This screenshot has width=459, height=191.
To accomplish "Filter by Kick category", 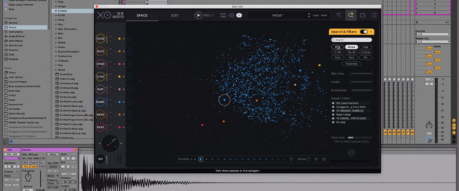I will click(x=337, y=47).
